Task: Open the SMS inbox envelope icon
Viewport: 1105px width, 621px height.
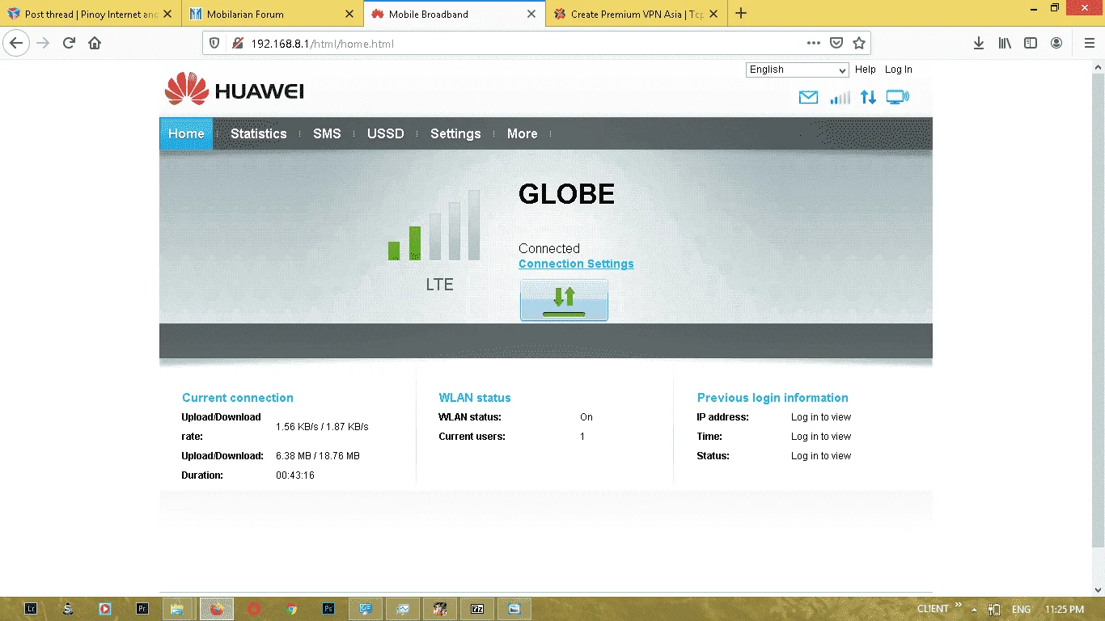Action: [x=808, y=98]
